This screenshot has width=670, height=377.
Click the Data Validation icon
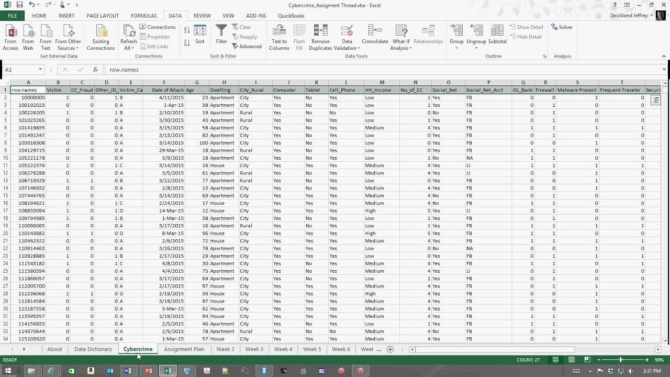(347, 31)
